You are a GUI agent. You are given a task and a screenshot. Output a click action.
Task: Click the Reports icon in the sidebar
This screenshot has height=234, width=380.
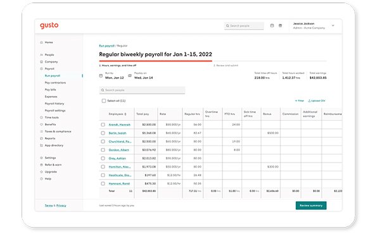pyautogui.click(x=41, y=139)
